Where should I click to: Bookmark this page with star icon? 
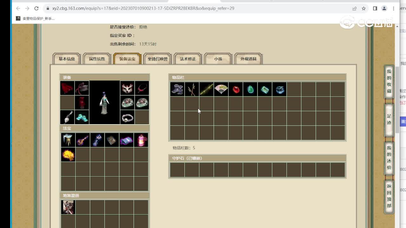(364, 9)
